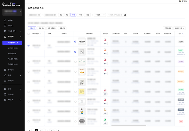Image resolution: width=189 pixels, height=131 pixels.
Task: Open 고객센터 in the sidebar
Action: [x=11, y=94]
